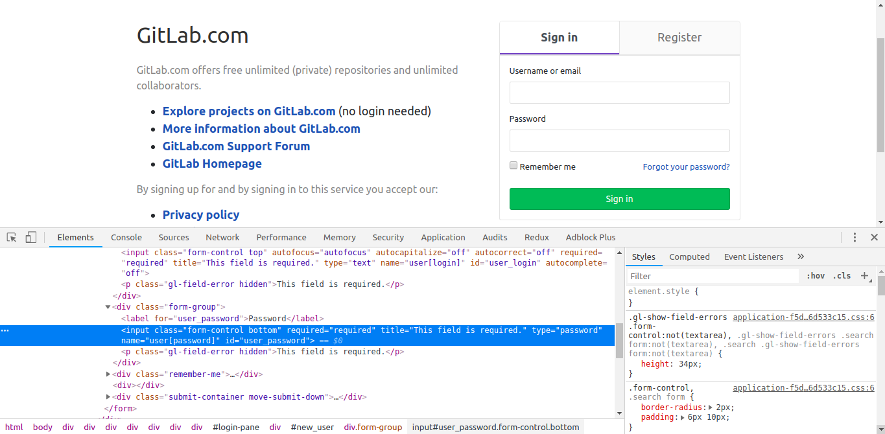Open the Audits tab
The image size is (885, 434).
tap(495, 238)
